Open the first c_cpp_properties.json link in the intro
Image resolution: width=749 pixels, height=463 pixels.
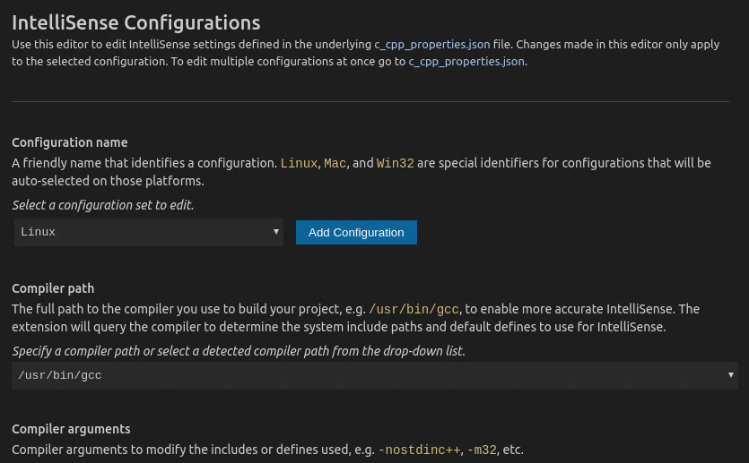tap(432, 44)
